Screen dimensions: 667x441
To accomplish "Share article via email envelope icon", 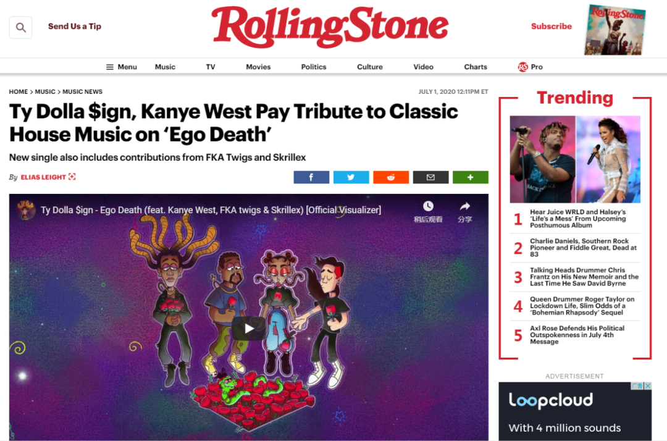I will 430,177.
